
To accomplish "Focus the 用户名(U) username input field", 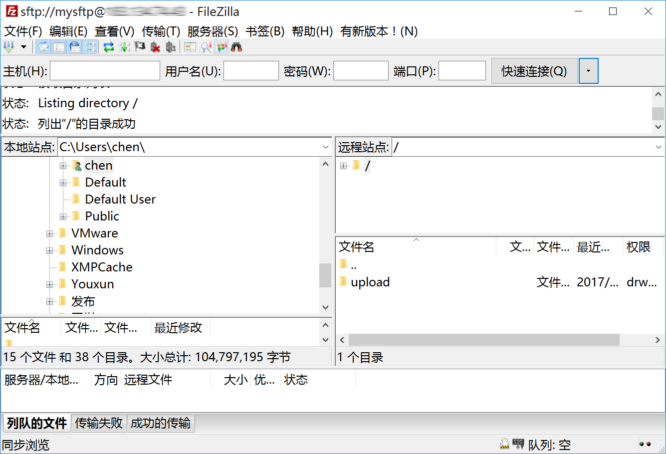I will point(251,71).
